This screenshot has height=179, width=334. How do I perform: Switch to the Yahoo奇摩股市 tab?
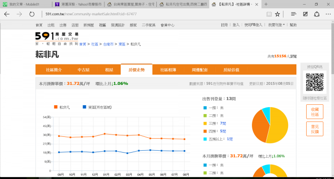[78, 4]
